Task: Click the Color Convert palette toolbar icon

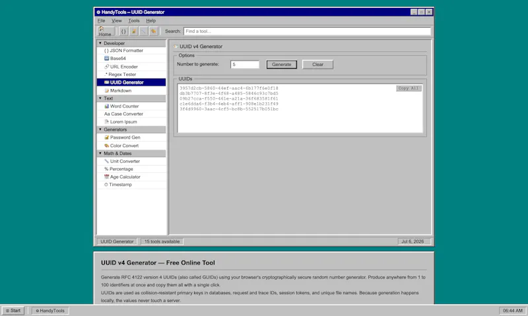Action: pyautogui.click(x=154, y=31)
